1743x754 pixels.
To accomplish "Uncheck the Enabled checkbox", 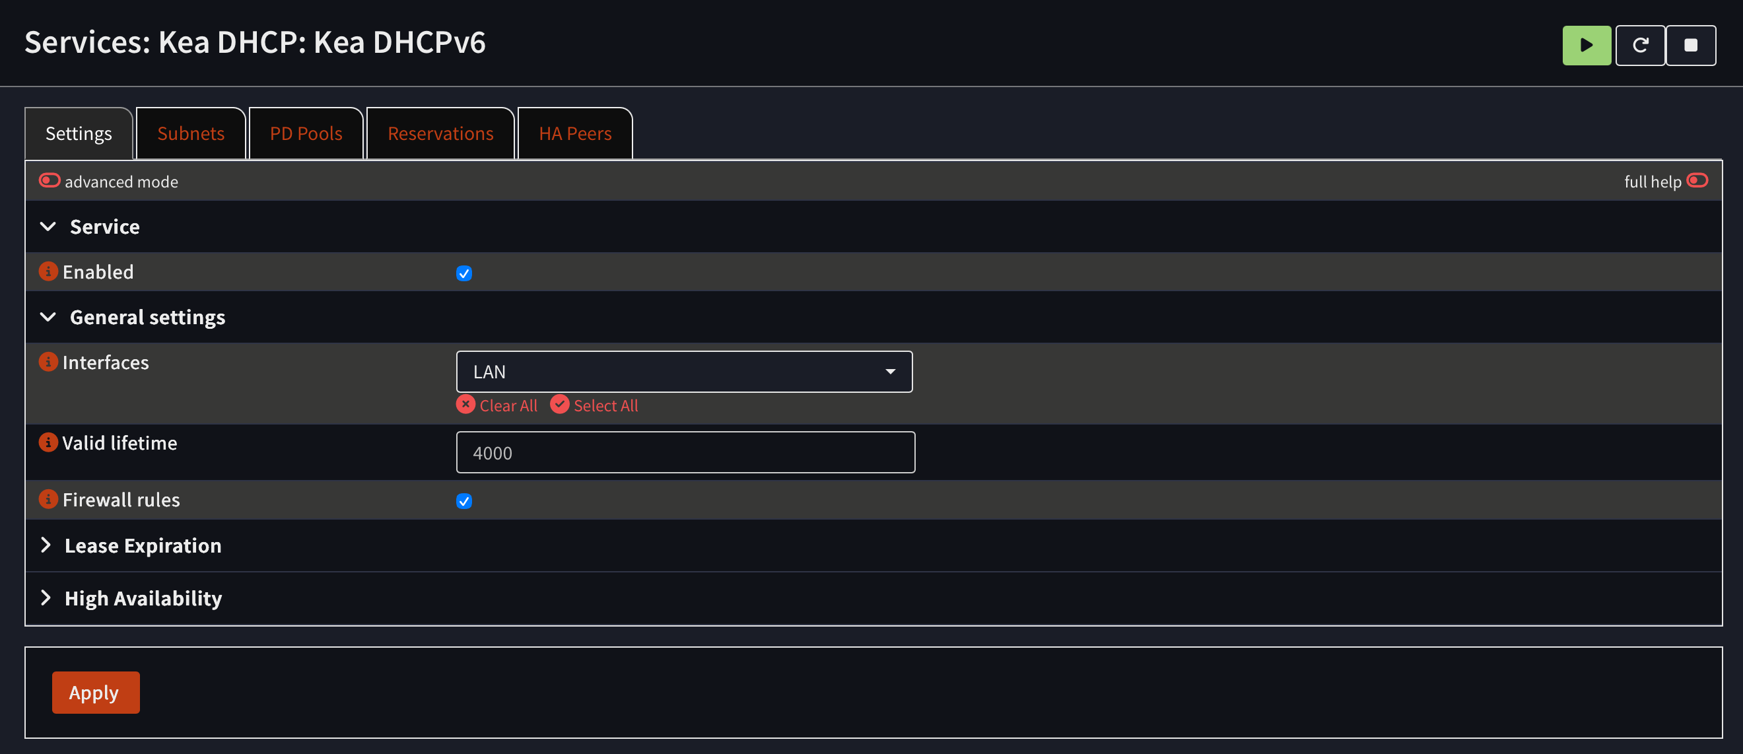I will (464, 273).
